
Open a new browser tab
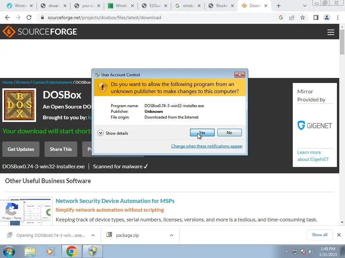pos(279,6)
